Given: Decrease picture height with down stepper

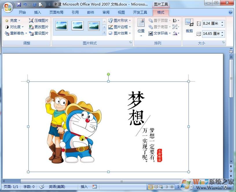Looking at the screenshot, I should pyautogui.click(x=222, y=25).
